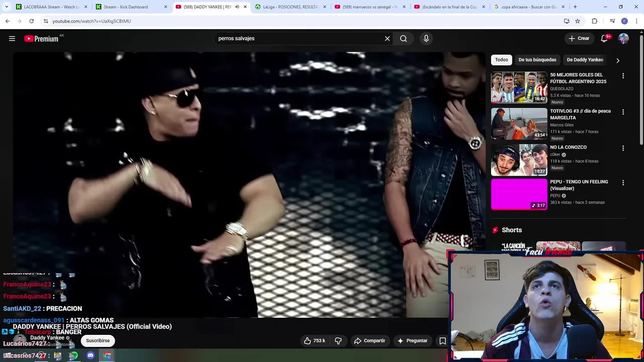644x362 pixels.
Task: Switch to LaLiga POSICIONES tab
Action: pos(290,7)
